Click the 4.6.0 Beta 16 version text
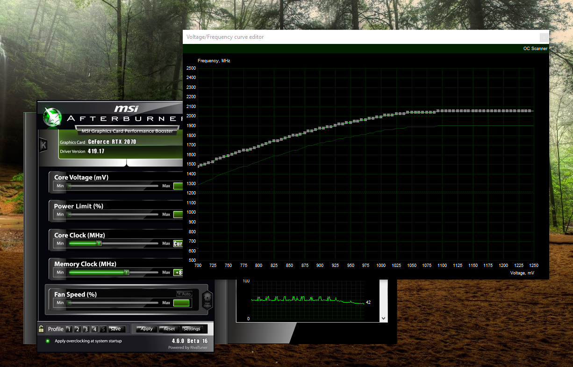573x367 pixels. click(190, 341)
